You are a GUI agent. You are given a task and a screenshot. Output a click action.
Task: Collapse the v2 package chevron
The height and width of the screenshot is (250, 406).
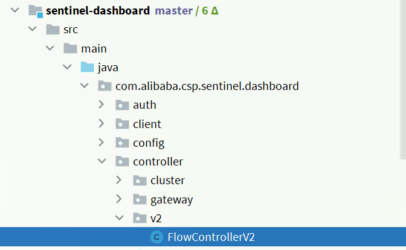120,218
